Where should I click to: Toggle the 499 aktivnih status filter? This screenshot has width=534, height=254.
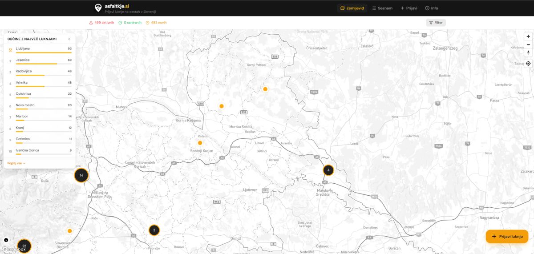click(x=102, y=22)
